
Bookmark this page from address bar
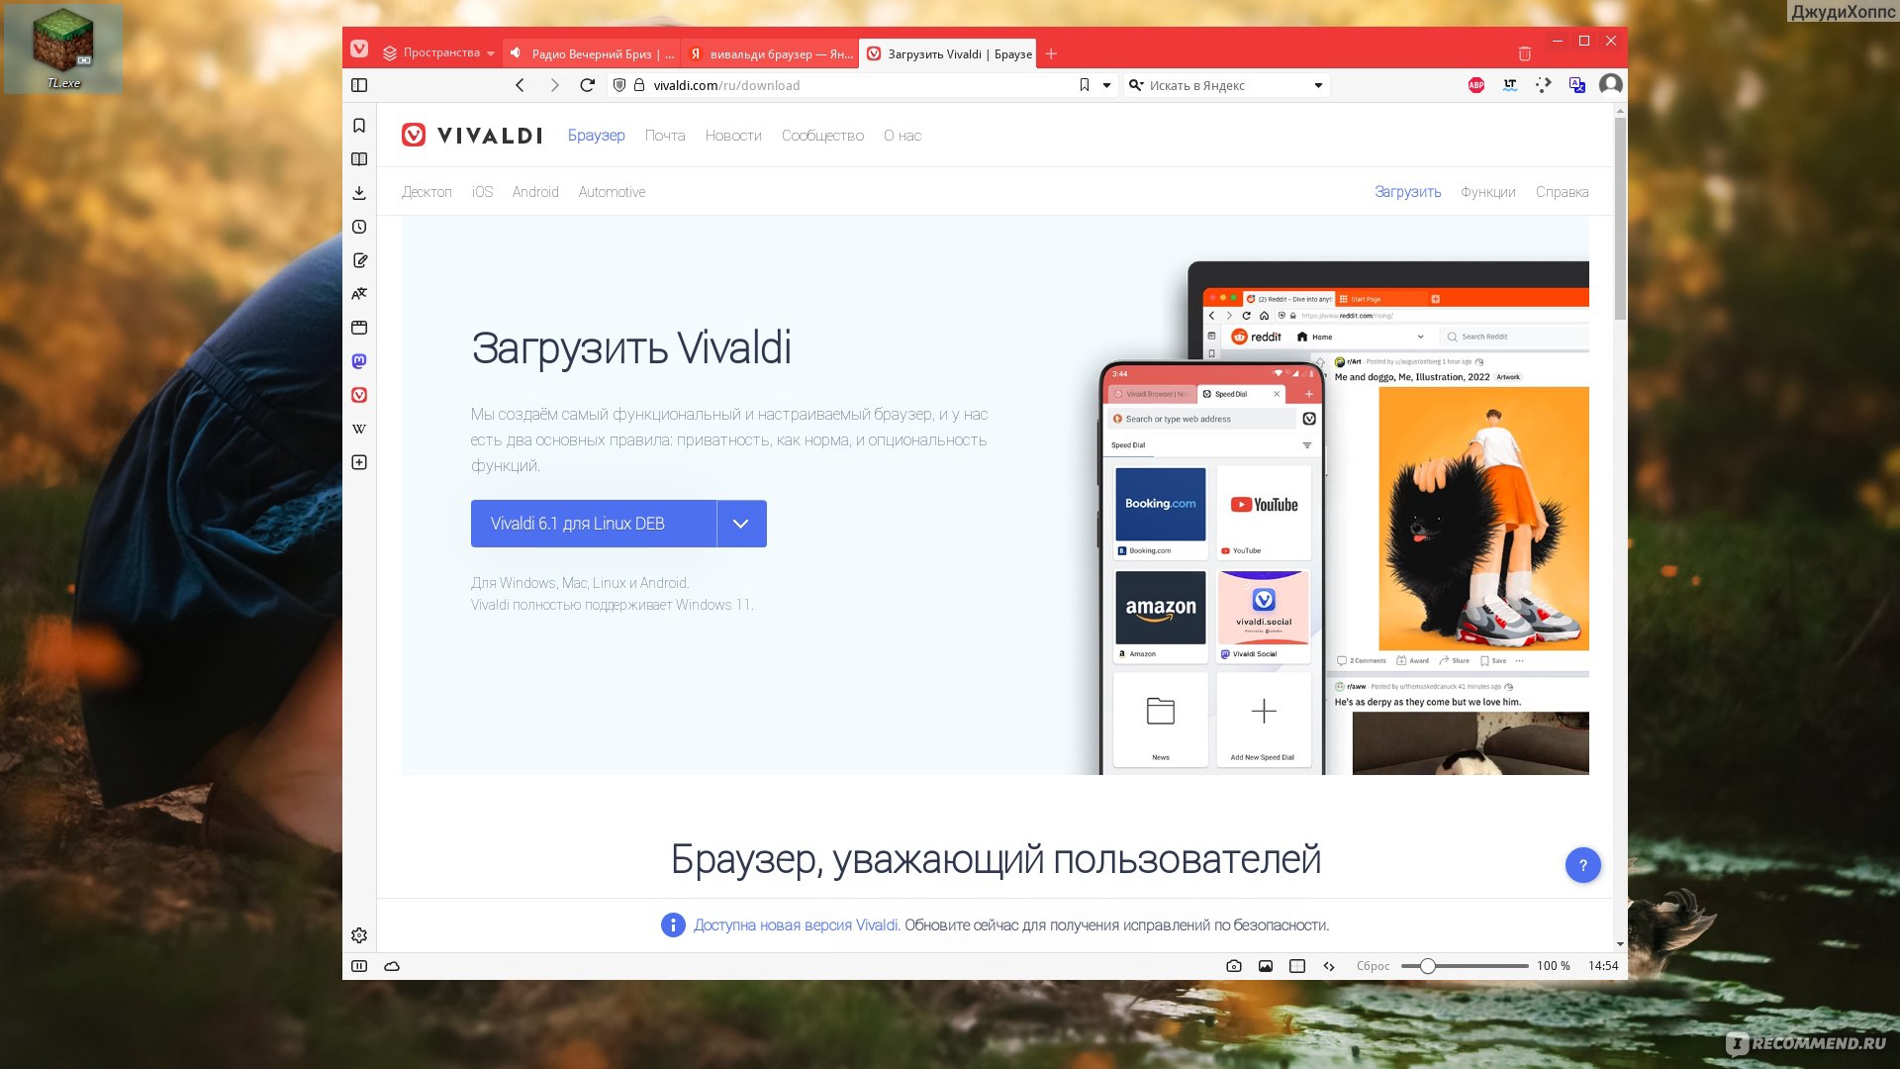coord(1085,85)
